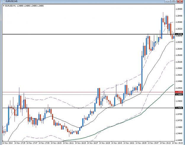Image resolution: width=185 pixels, height=145 pixels.
Task: Click the 1.25450 value on the price scale
Action: tap(179, 9)
